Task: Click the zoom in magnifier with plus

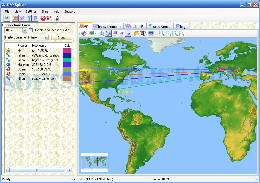Action: pos(162,33)
